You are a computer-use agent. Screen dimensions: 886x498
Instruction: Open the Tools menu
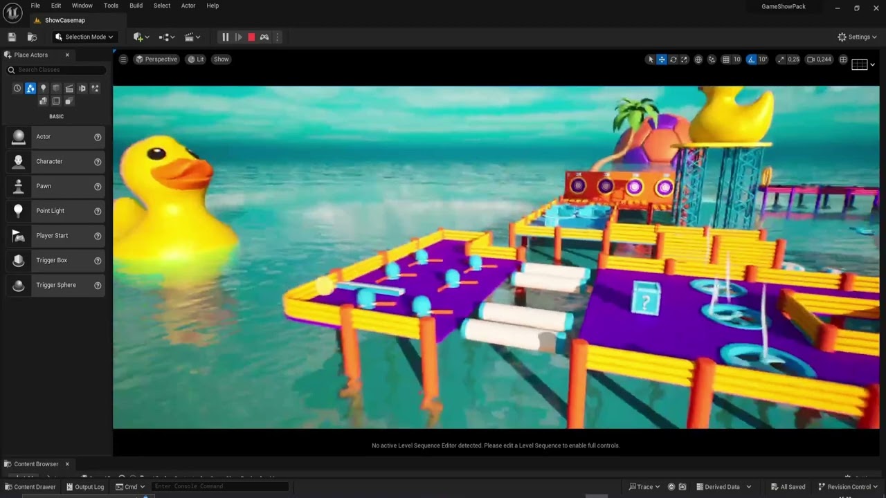click(111, 6)
